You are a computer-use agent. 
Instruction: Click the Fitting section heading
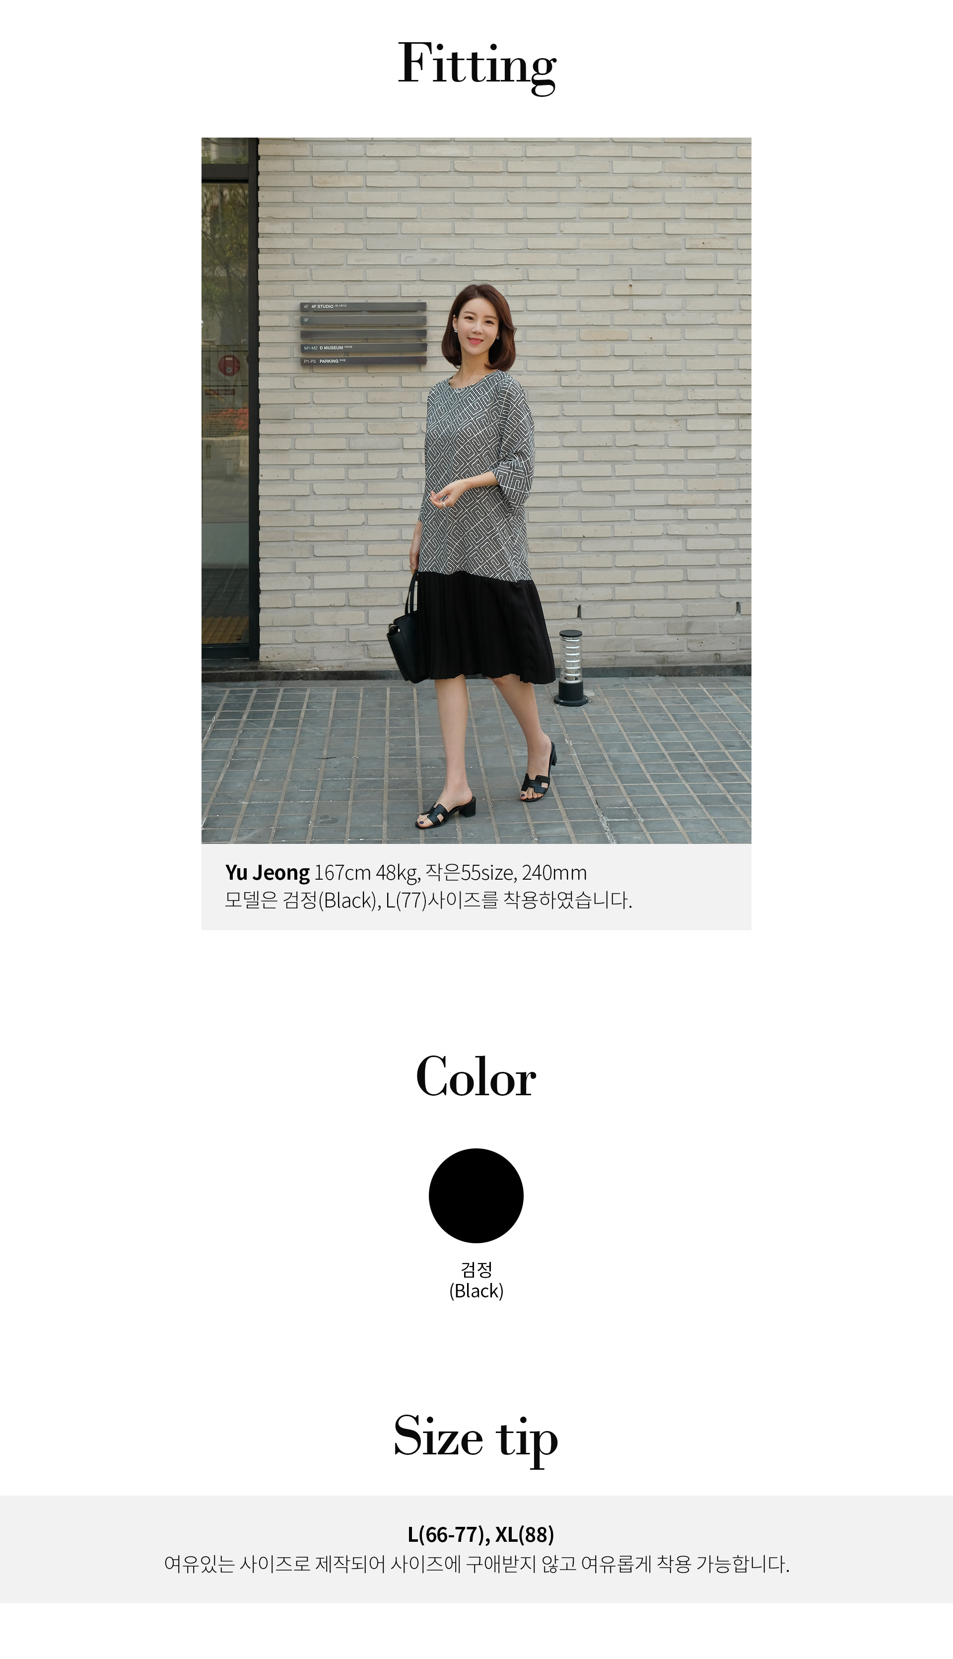pos(477,66)
